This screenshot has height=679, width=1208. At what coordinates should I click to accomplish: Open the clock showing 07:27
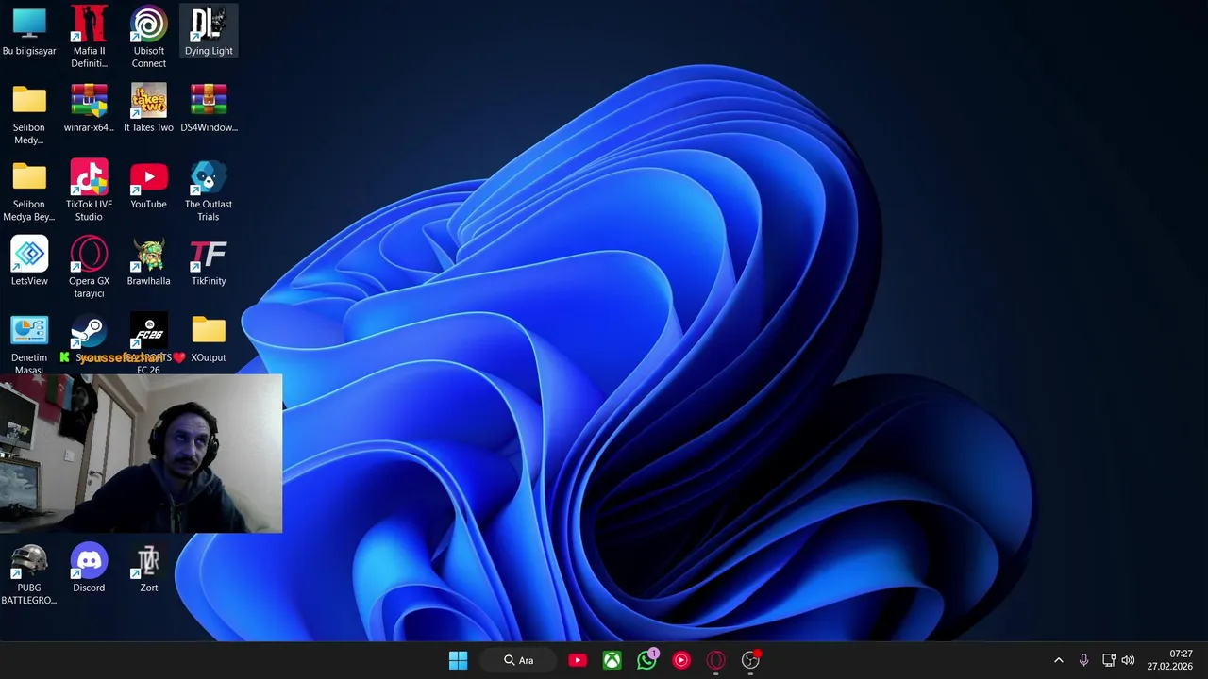click(x=1170, y=660)
